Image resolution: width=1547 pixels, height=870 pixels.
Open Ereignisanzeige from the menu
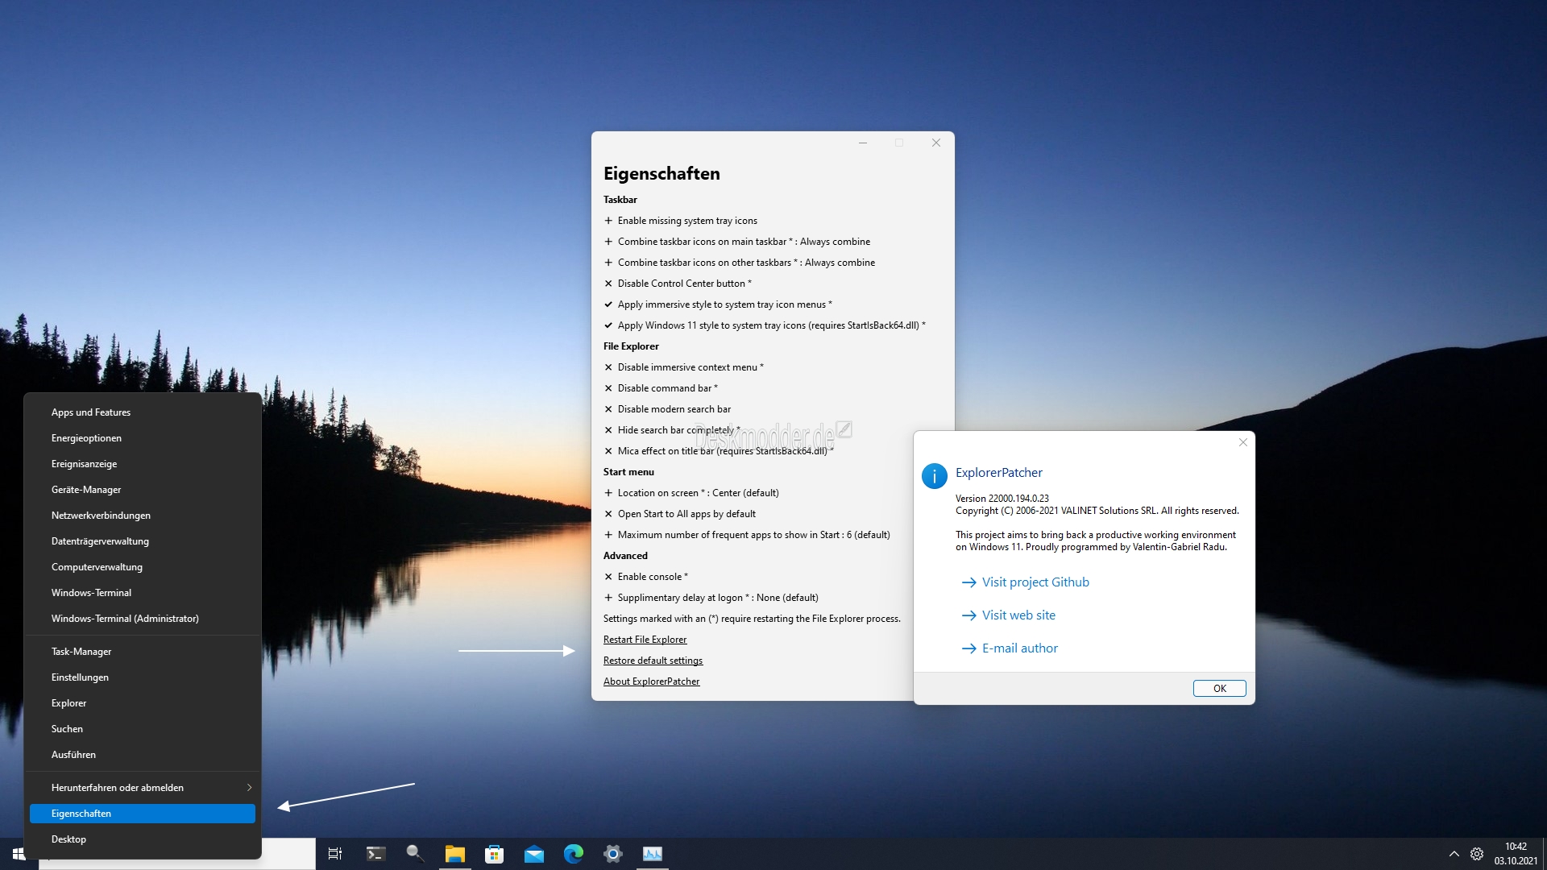(143, 464)
